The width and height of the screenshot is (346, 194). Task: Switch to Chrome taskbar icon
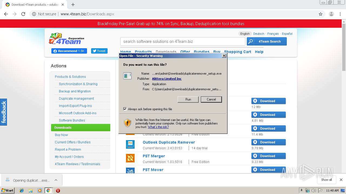click(48, 190)
